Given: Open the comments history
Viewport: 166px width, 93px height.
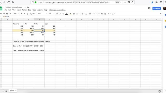Looking at the screenshot, I should [x=149, y=8].
